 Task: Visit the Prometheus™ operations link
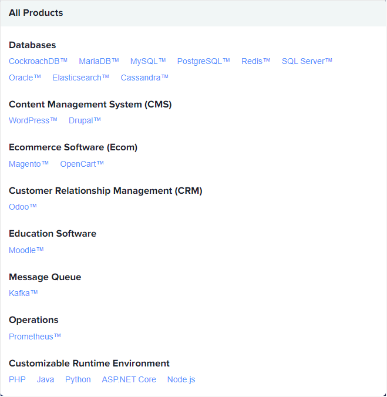click(x=35, y=337)
